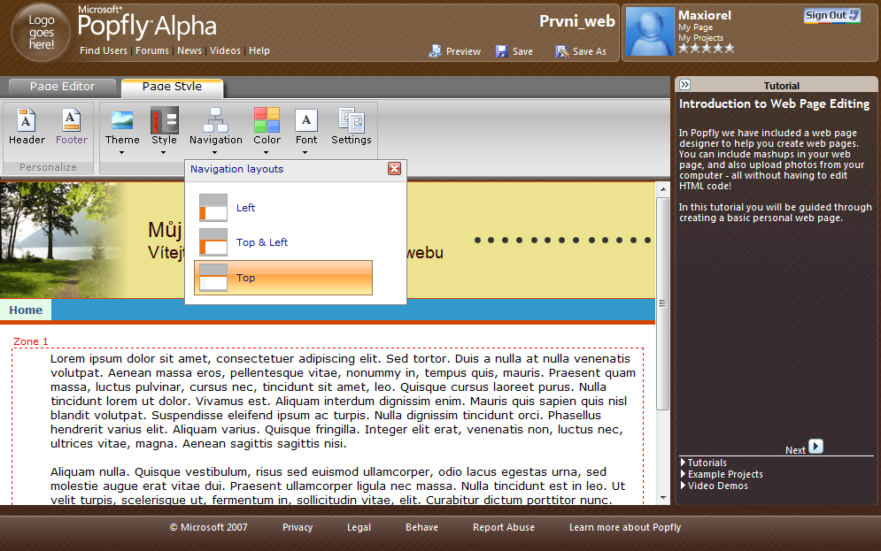The image size is (881, 551).
Task: Open page Settings
Action: click(352, 120)
